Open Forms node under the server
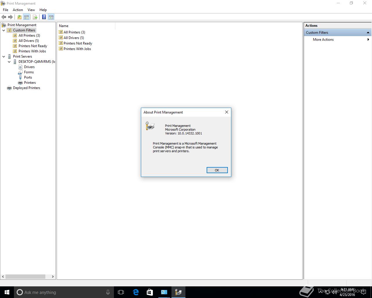This screenshot has height=298, width=372. [29, 72]
